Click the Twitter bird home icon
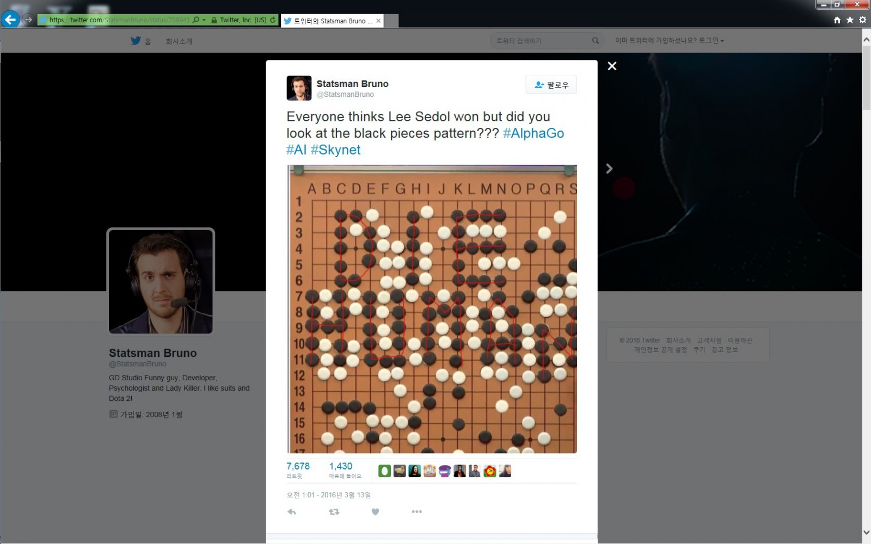The image size is (871, 544). pyautogui.click(x=136, y=40)
